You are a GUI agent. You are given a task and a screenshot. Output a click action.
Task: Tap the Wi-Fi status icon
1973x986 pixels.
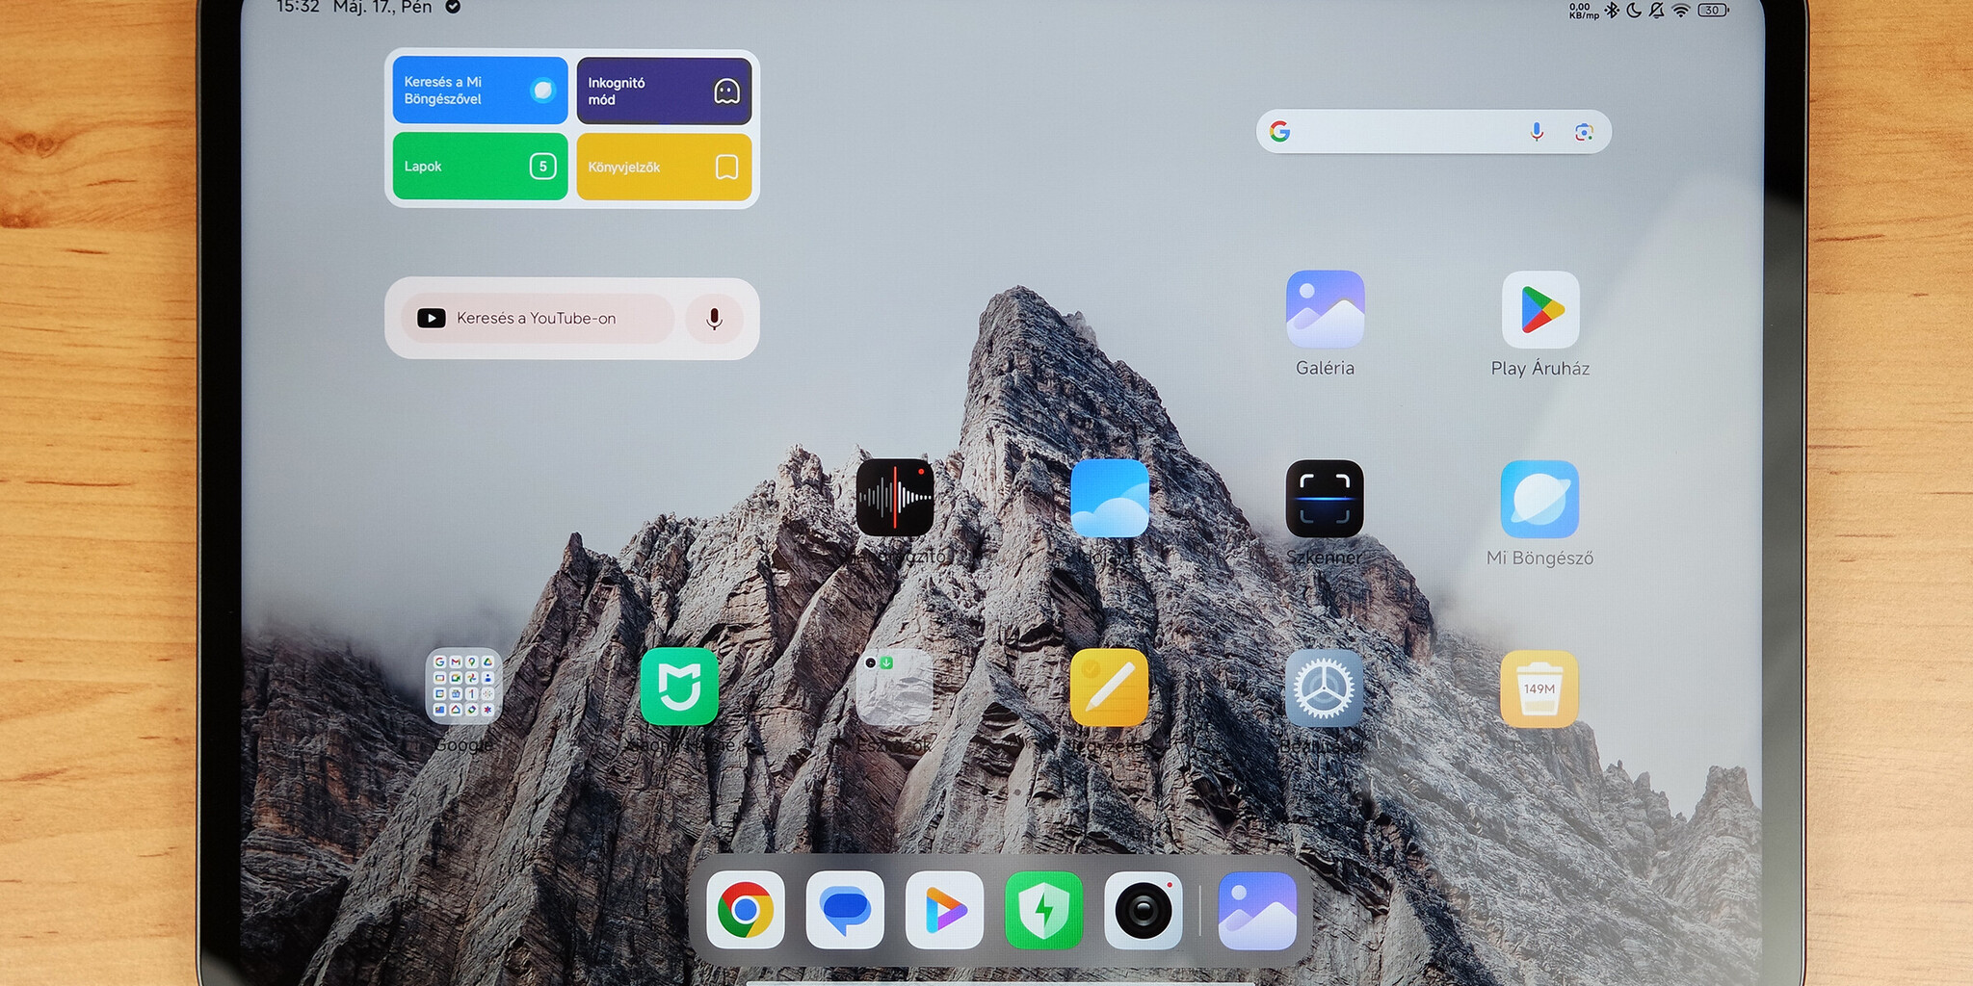tap(1681, 11)
